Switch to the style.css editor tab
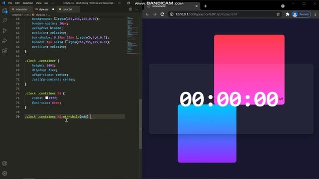Image resolution: width=319 pixels, height=179 pixels. (x=44, y=9)
